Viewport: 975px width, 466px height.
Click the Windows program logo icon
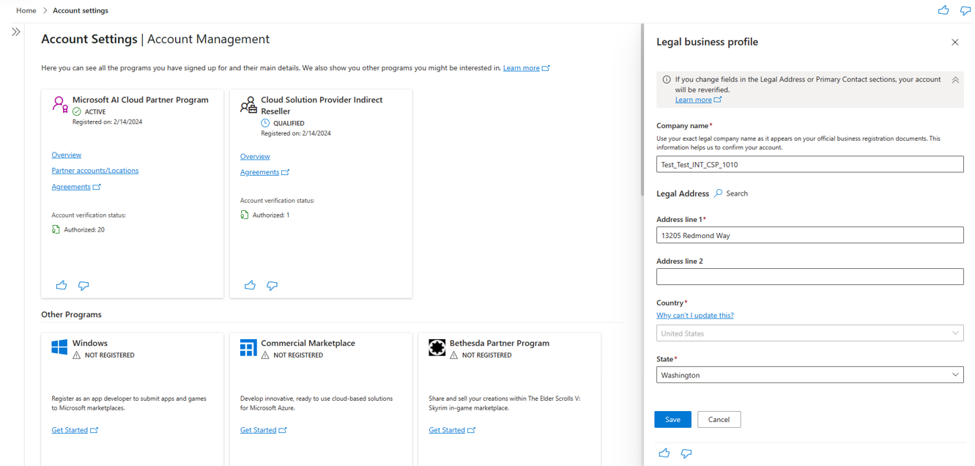pyautogui.click(x=59, y=347)
